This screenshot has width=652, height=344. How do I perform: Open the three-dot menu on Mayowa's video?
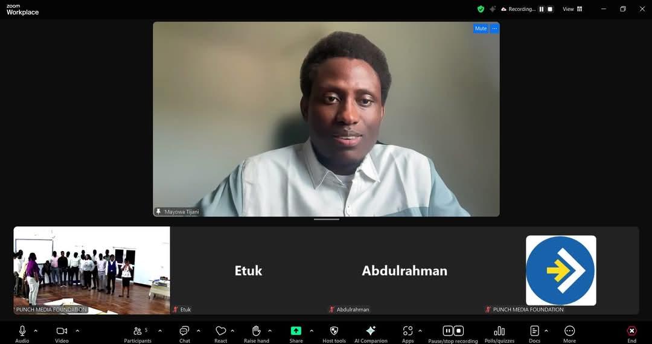tap(494, 29)
